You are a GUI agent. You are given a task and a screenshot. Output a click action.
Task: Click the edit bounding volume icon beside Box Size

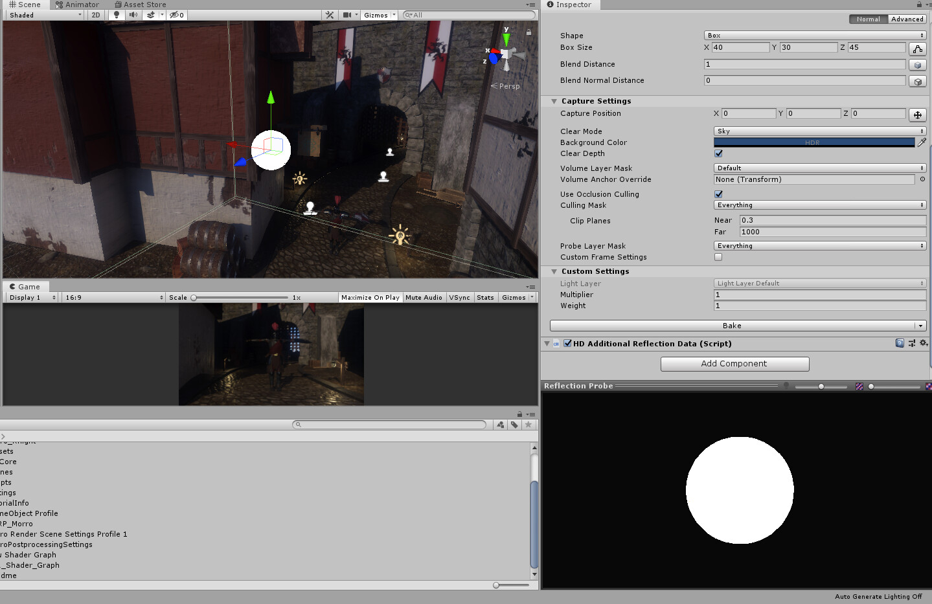coord(917,47)
